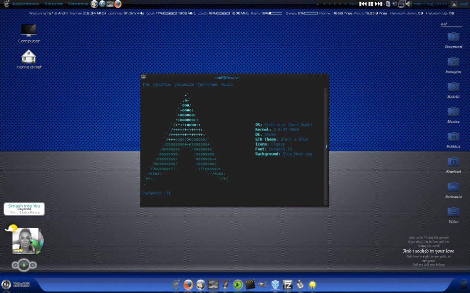The image size is (470, 293).
Task: Open the Applicazioni menu in top panel
Action: click(x=26, y=4)
